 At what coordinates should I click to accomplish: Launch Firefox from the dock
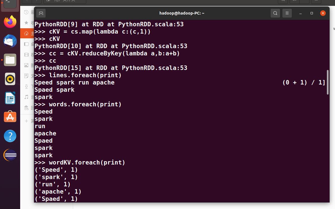click(x=10, y=22)
